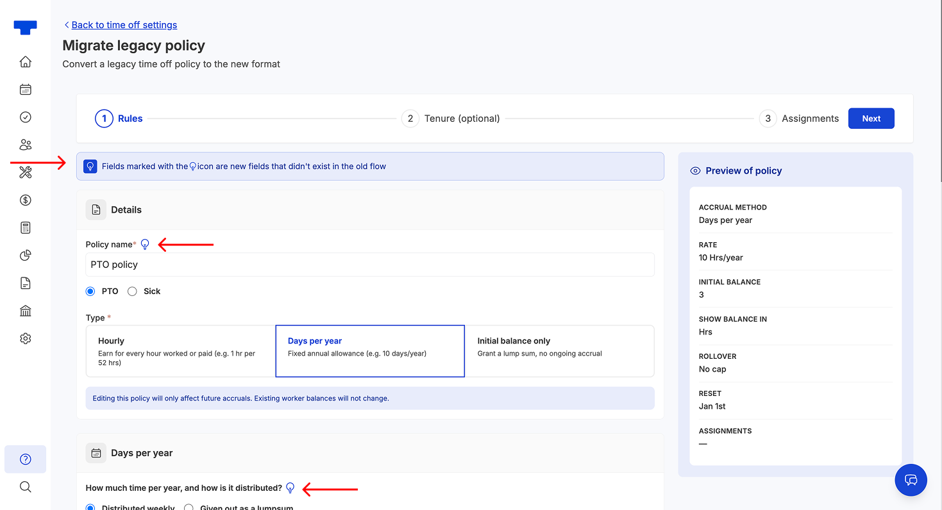The image size is (942, 510).
Task: Select the PTO radio button
Action: pyautogui.click(x=90, y=292)
